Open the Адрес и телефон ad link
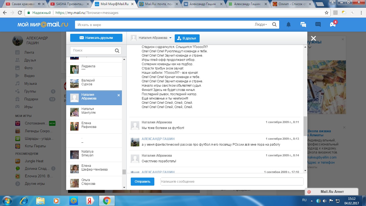366x206 pixels. pos(321,162)
